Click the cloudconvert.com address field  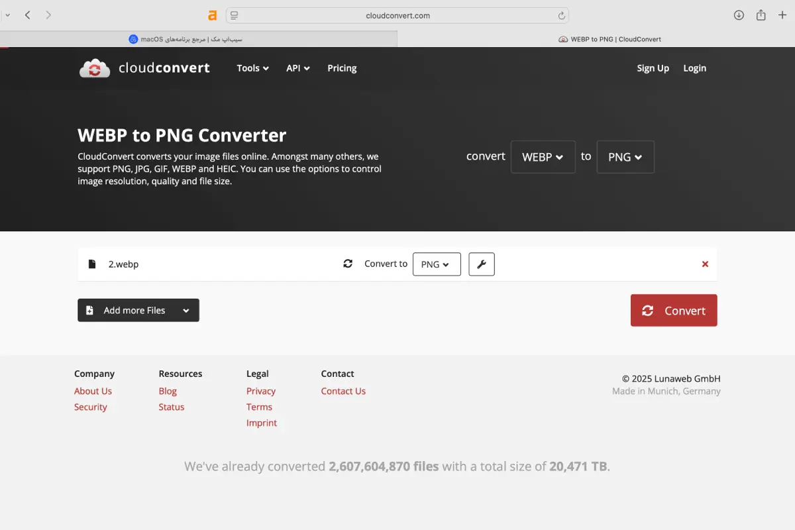click(397, 15)
